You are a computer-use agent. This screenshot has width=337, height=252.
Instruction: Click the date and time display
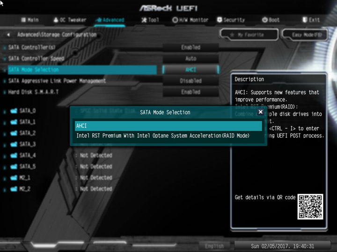click(x=282, y=246)
